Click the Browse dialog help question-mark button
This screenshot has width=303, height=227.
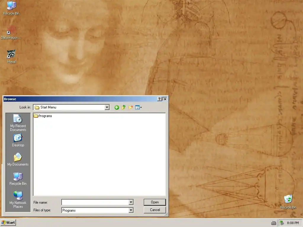[x=159, y=99]
